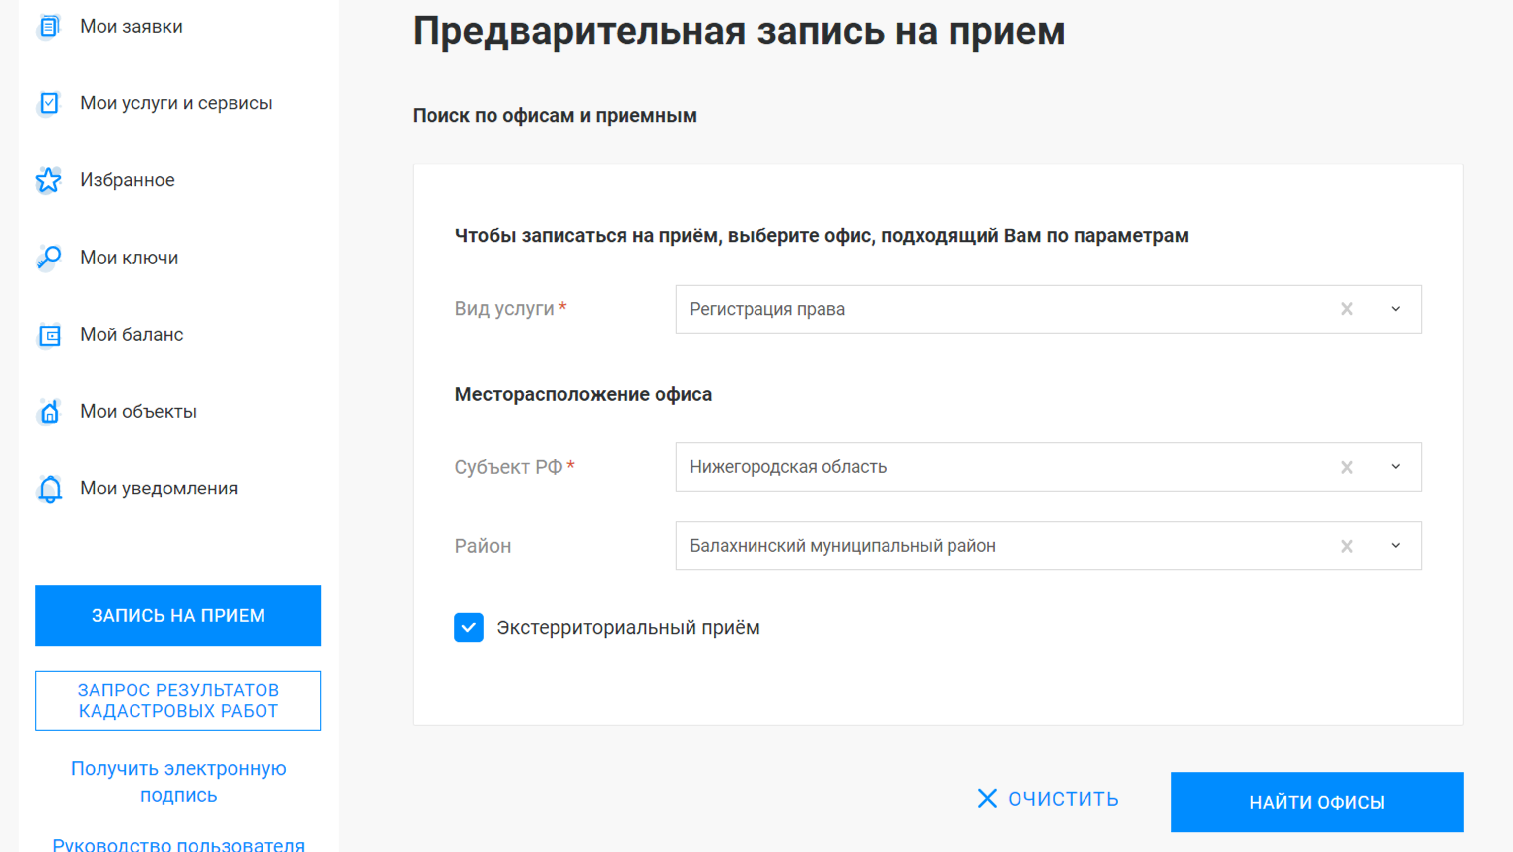Uncheck the Экстерриториальный приём checkbox
This screenshot has height=852, width=1513.
coord(469,628)
